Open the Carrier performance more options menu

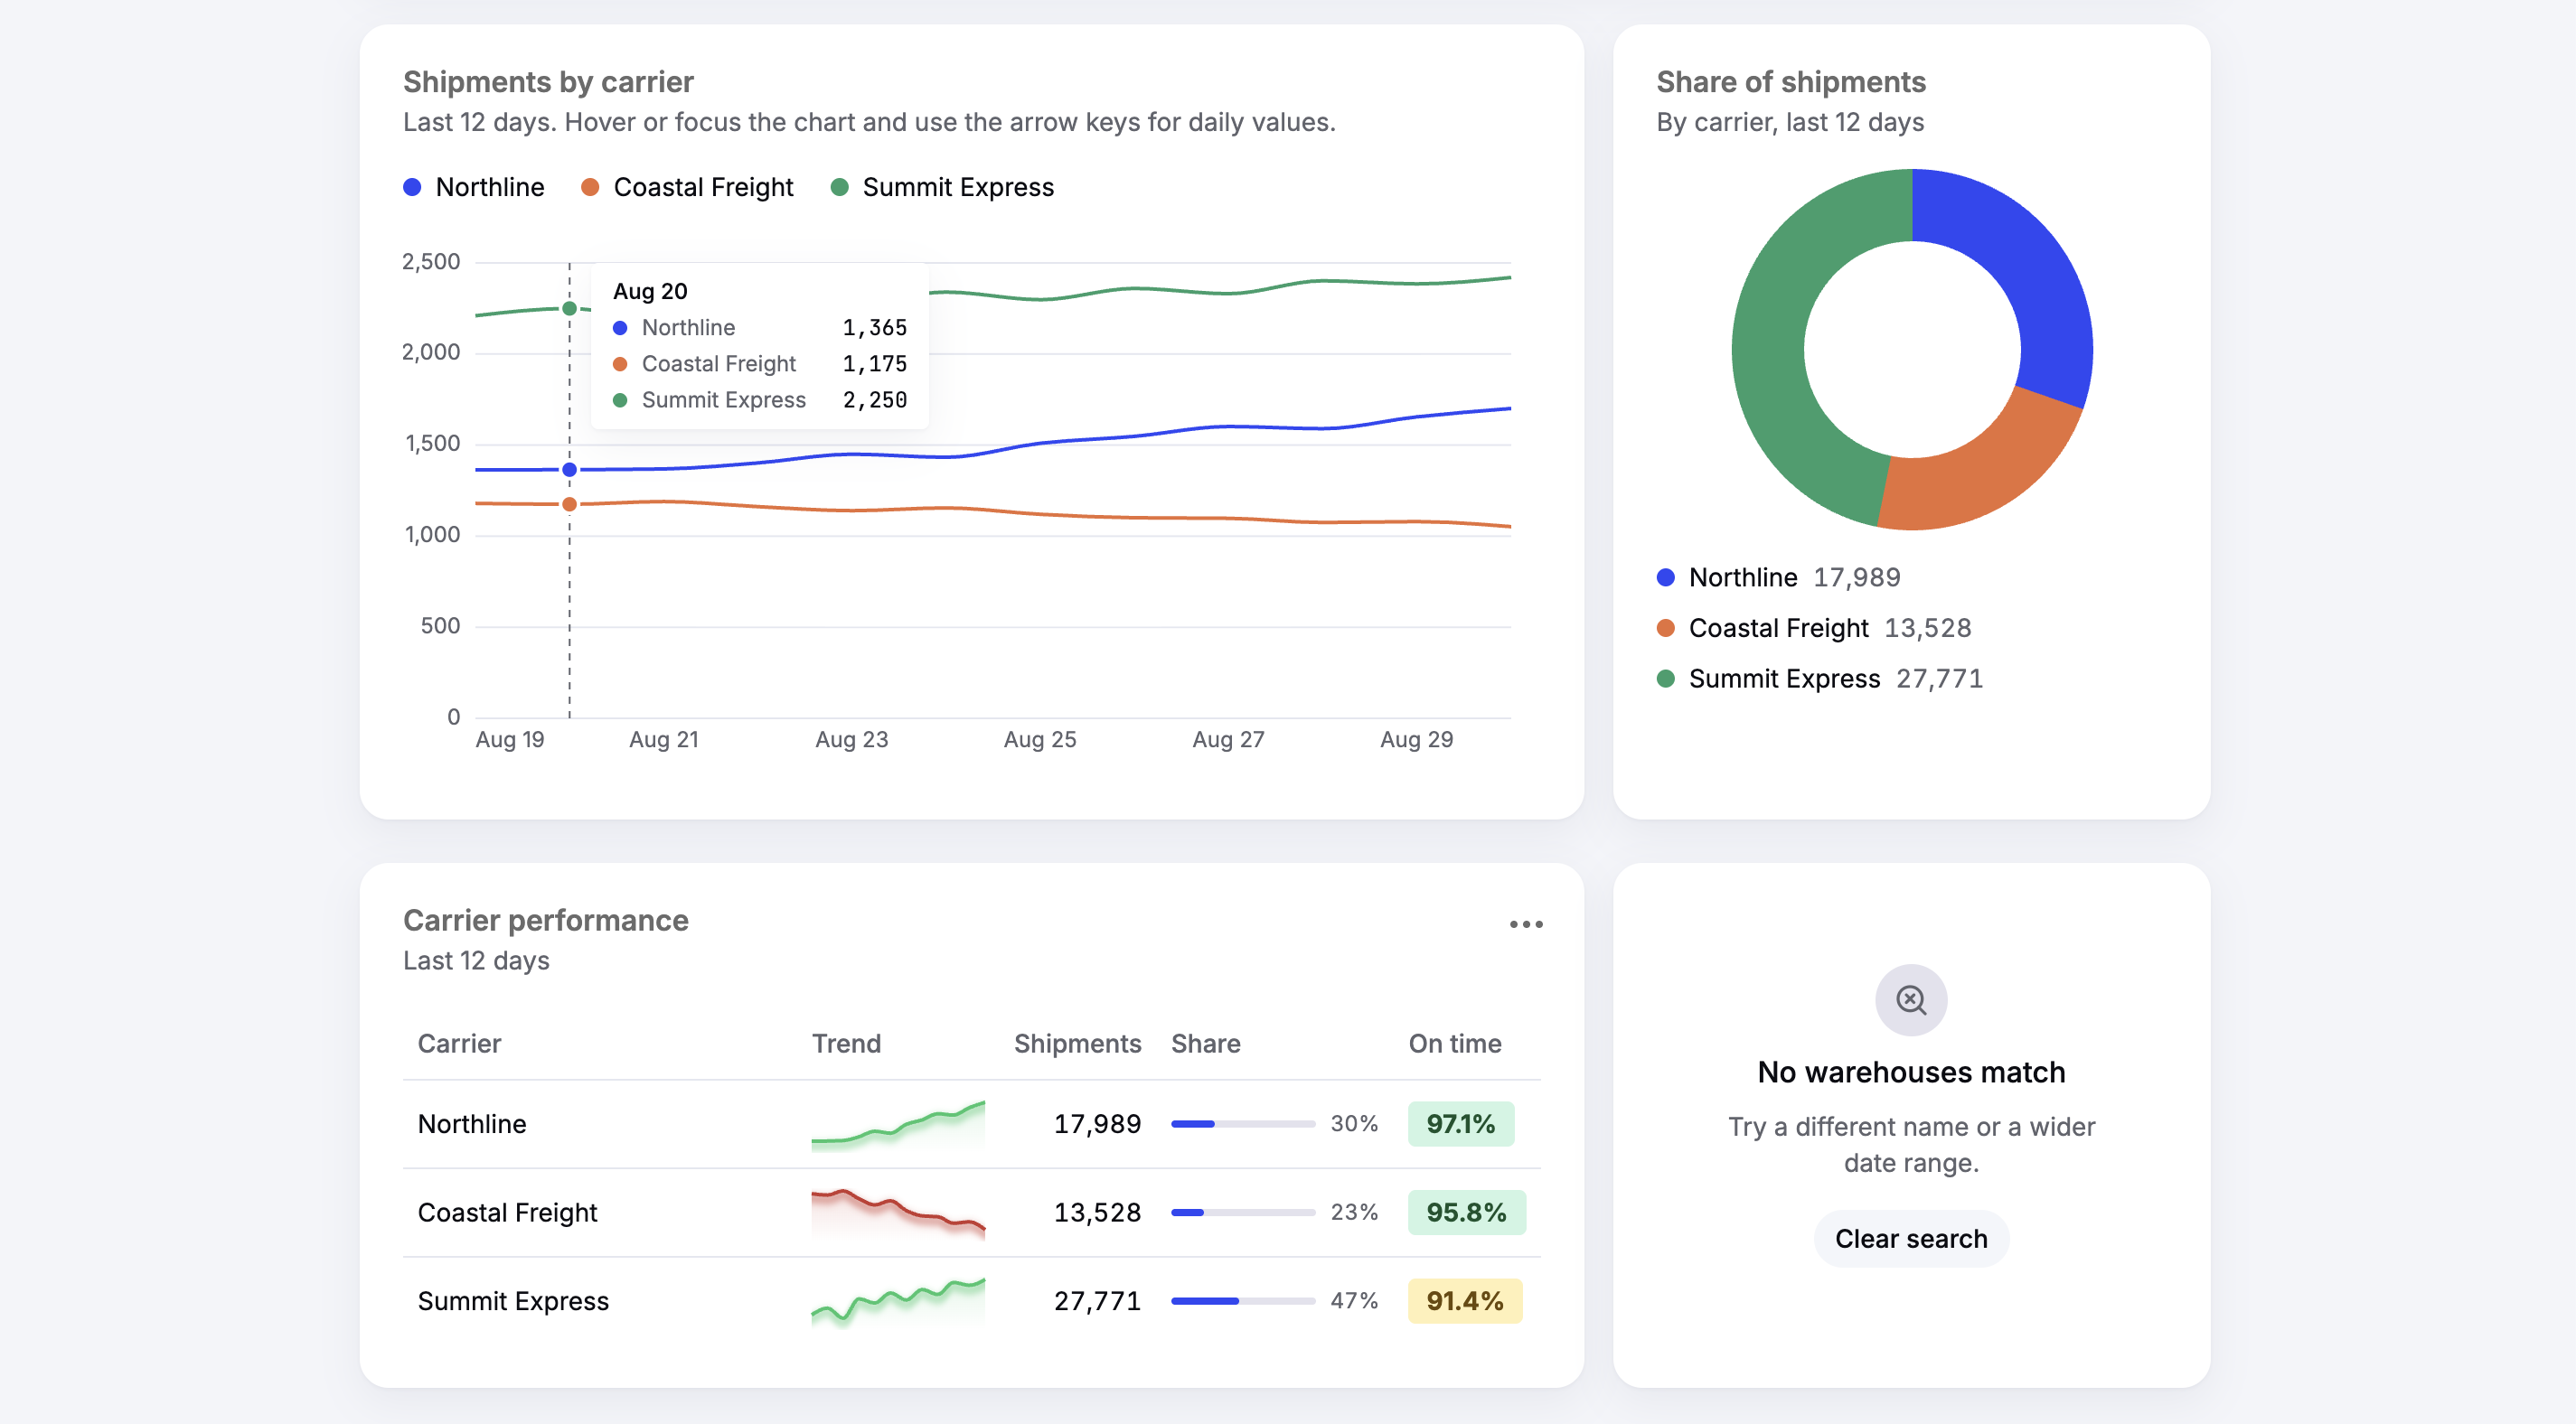pos(1525,924)
